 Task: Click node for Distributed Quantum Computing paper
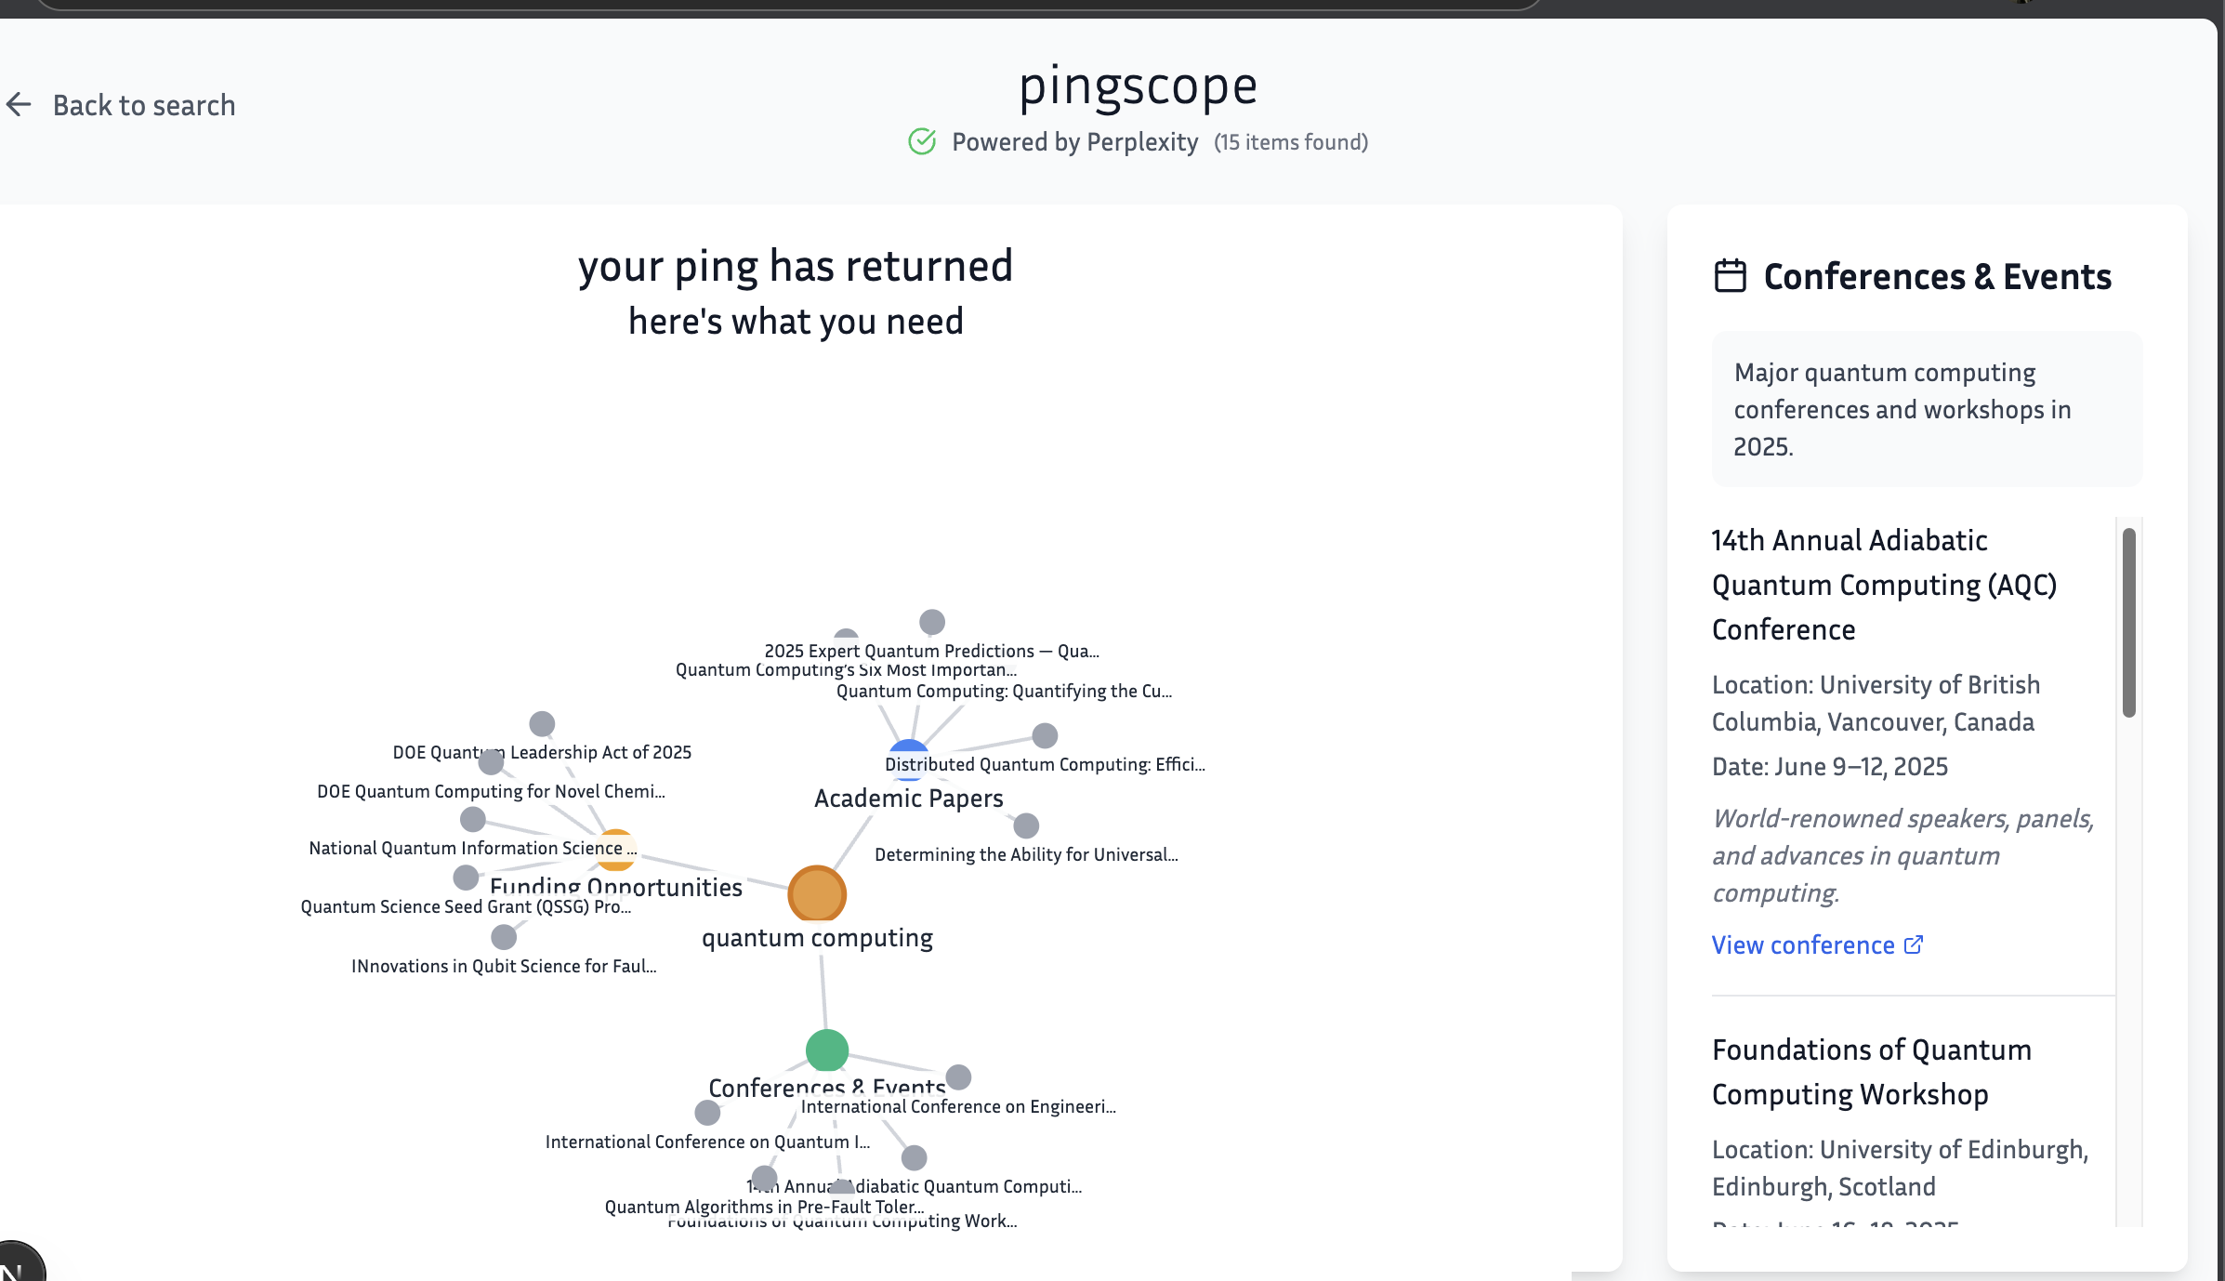pyautogui.click(x=1045, y=735)
